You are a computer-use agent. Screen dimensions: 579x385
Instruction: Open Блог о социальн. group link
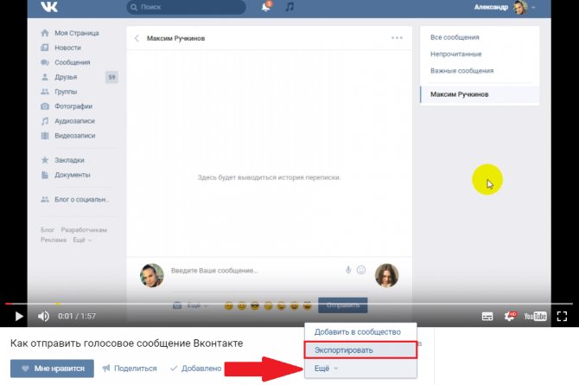[81, 199]
